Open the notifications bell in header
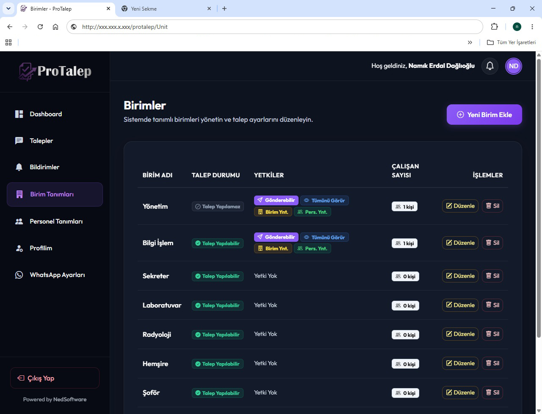The image size is (542, 414). 490,66
